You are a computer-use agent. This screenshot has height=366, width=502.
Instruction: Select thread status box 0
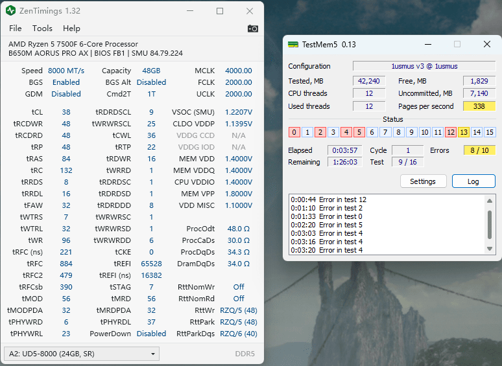coord(294,132)
